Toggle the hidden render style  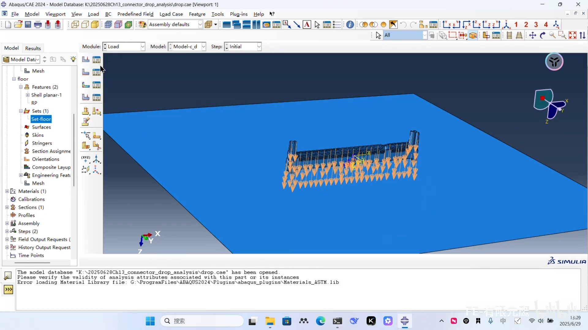click(85, 25)
